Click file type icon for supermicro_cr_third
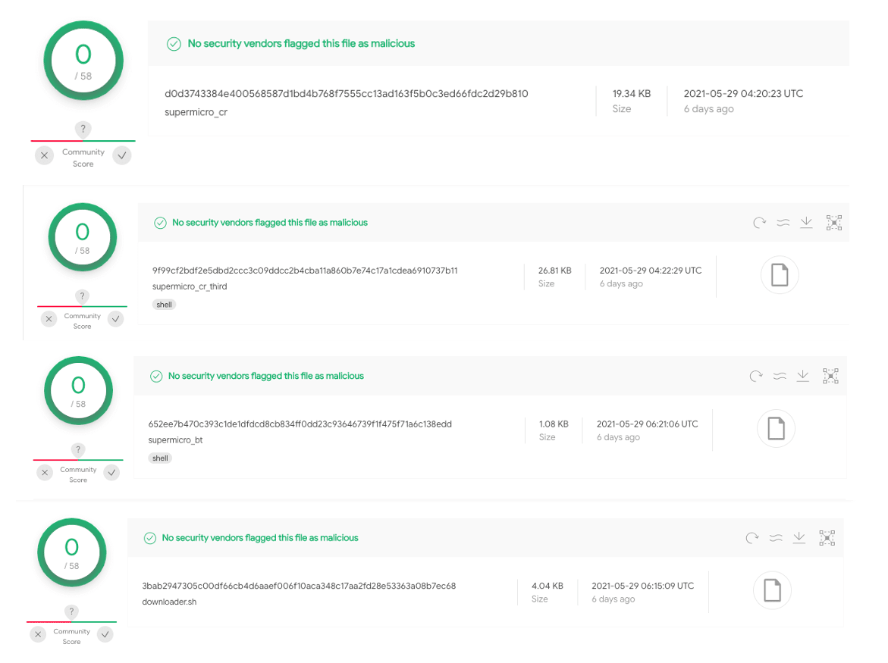Screen dimensions: 888x663 [x=780, y=274]
